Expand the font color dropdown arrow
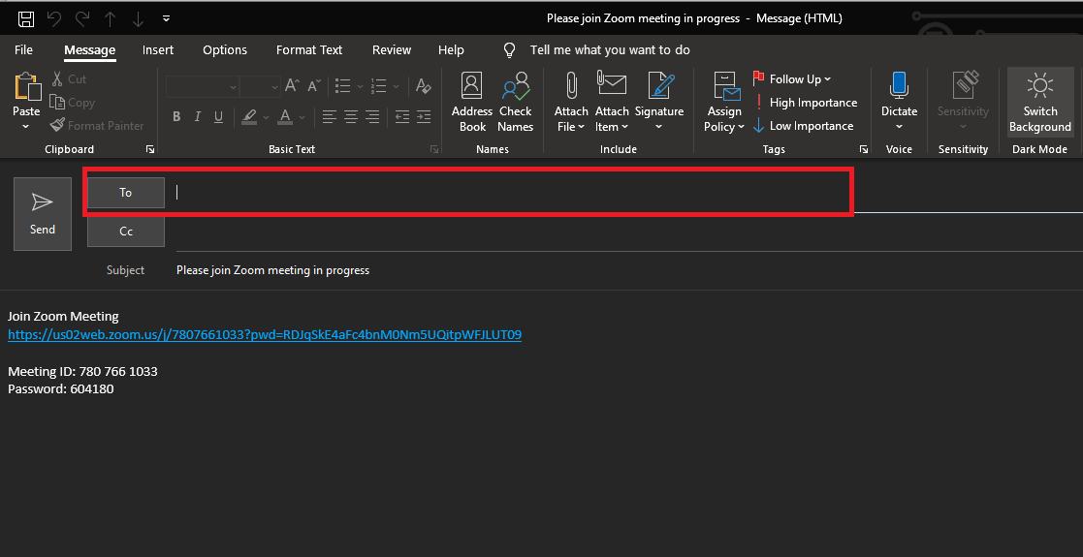 point(302,117)
